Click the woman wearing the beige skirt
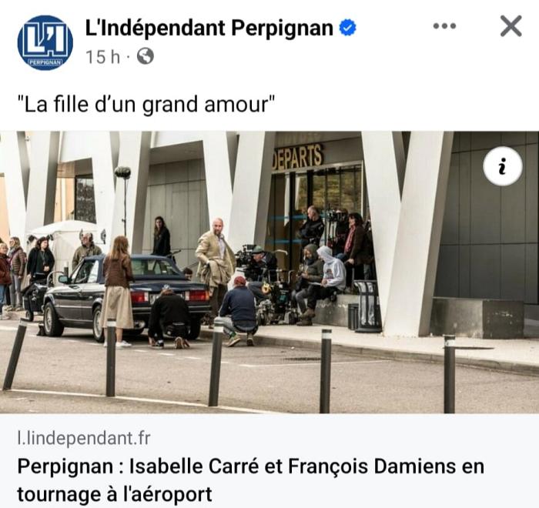This screenshot has width=539, height=508. coord(117,292)
